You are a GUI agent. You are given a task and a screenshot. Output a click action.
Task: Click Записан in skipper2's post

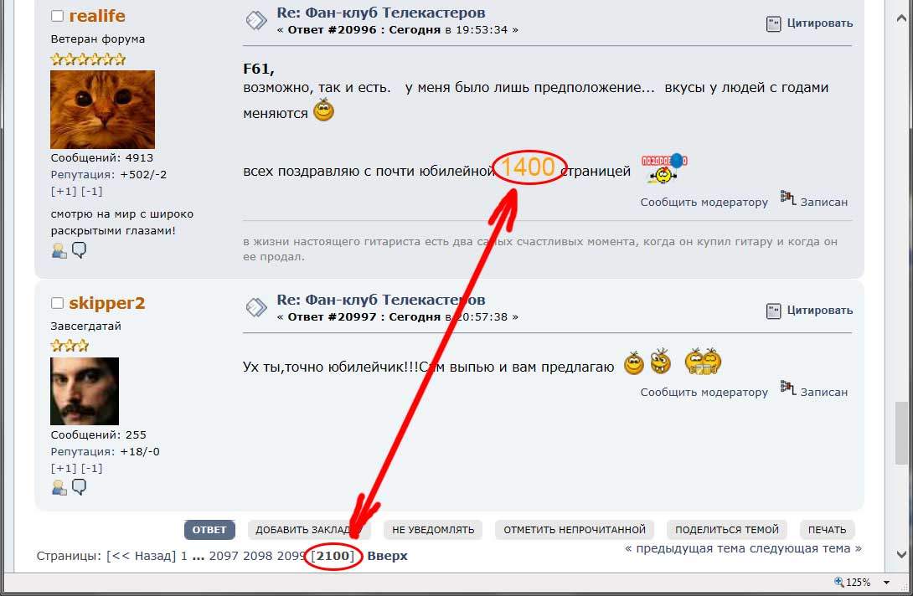pyautogui.click(x=824, y=392)
